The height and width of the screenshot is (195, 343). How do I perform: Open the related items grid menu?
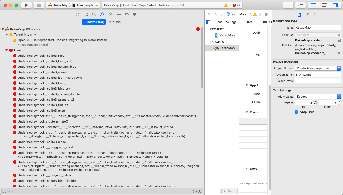pyautogui.click(x=208, y=14)
